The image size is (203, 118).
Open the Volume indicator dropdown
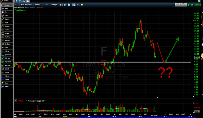(x=26, y=101)
